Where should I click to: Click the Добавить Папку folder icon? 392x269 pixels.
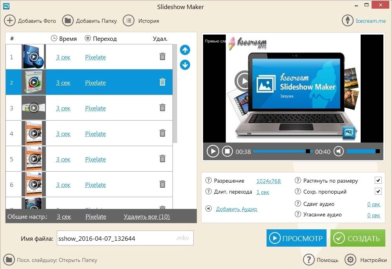[67, 20]
